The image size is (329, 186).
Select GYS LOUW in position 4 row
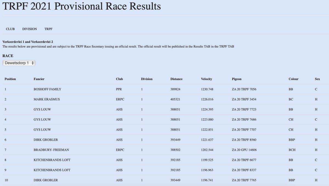coord(42,120)
